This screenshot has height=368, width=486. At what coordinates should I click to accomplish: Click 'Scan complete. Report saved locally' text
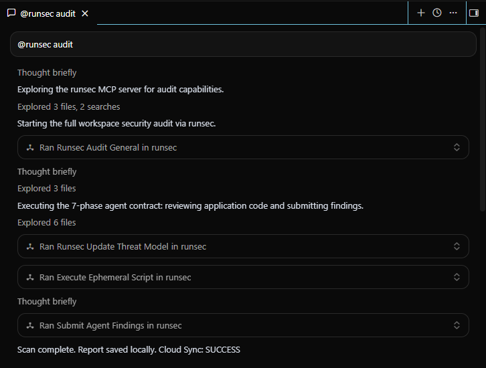[x=129, y=350]
